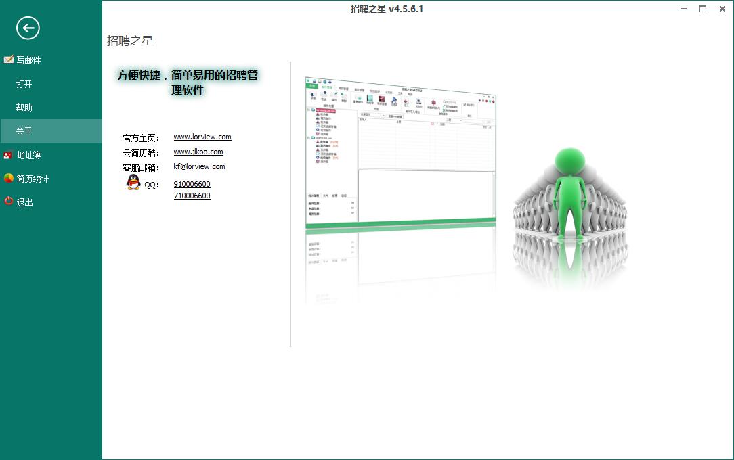Screen dimensions: 734x460
Task: Visit the cloud resume site www.jlkoo.com
Action: 198,152
